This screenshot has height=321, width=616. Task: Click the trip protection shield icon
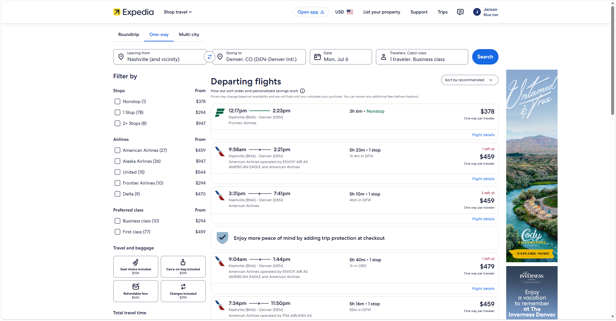coord(222,238)
